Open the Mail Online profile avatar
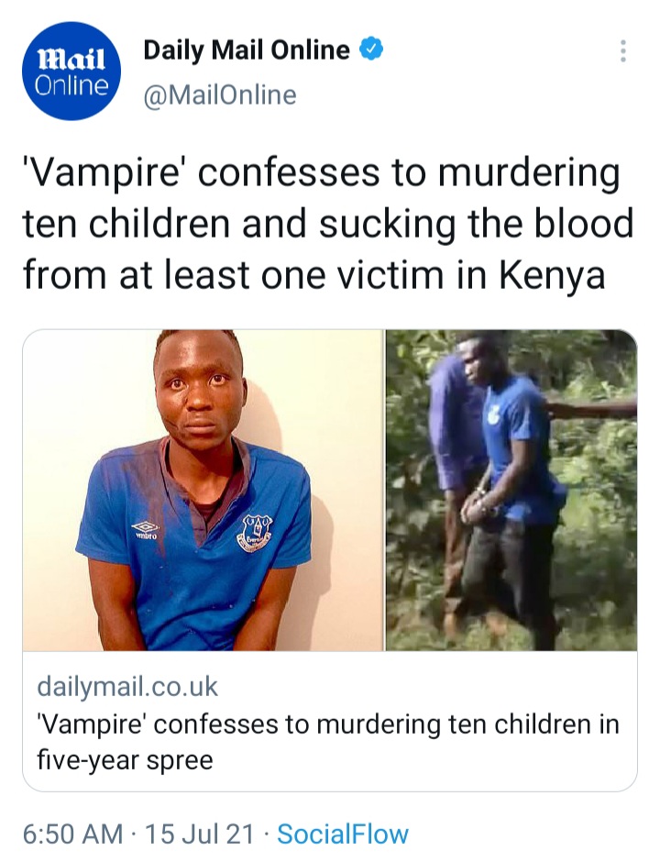 pyautogui.click(x=71, y=71)
